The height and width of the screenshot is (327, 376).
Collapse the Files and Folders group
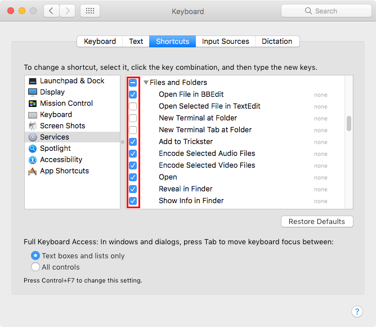tap(146, 83)
